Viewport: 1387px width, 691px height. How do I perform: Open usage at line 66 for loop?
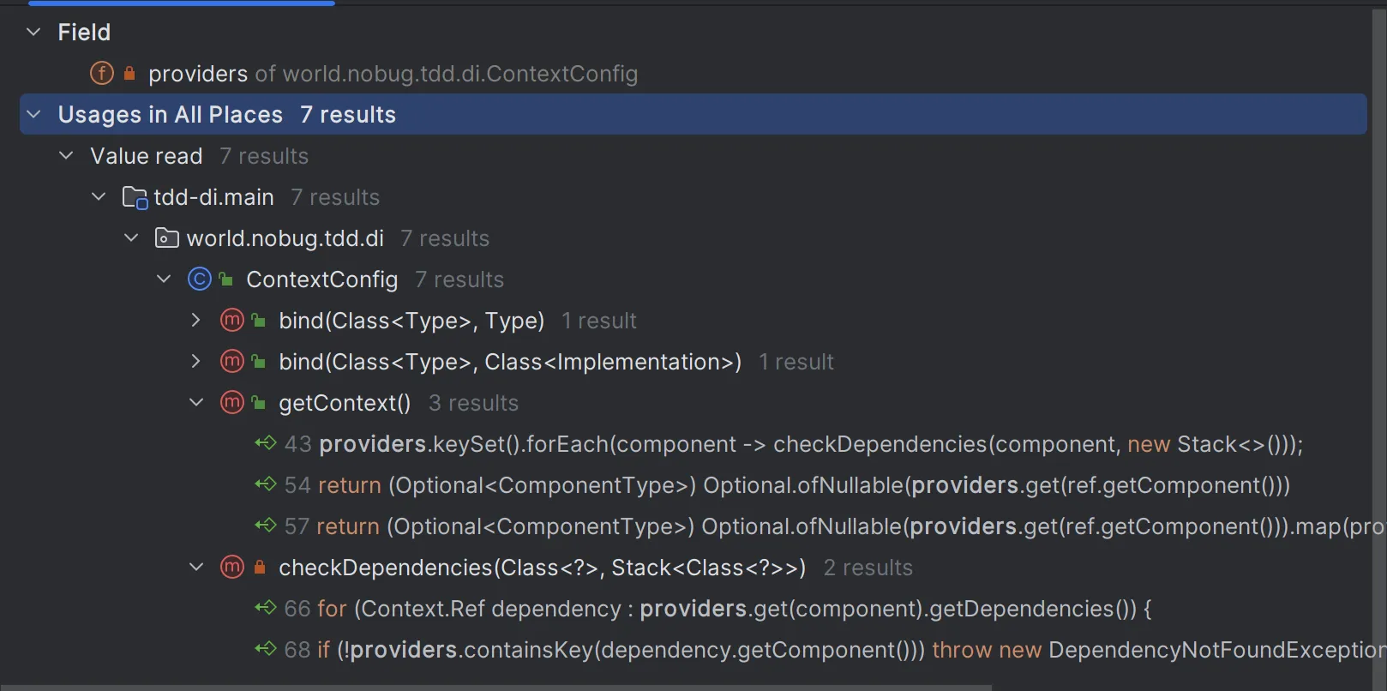point(718,609)
